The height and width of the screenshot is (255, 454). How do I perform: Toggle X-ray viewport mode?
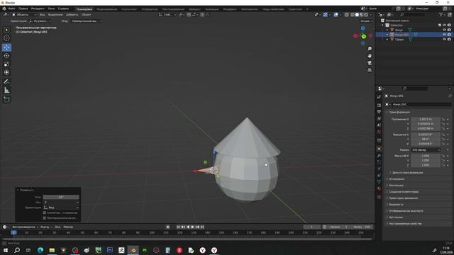(x=347, y=14)
